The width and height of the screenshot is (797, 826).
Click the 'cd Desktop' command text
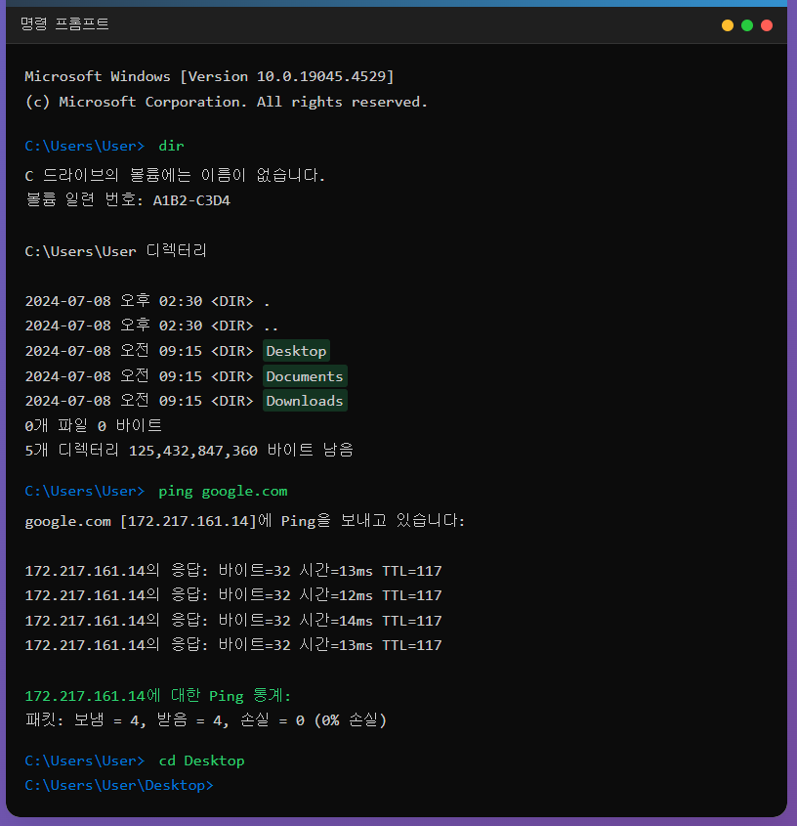point(201,761)
